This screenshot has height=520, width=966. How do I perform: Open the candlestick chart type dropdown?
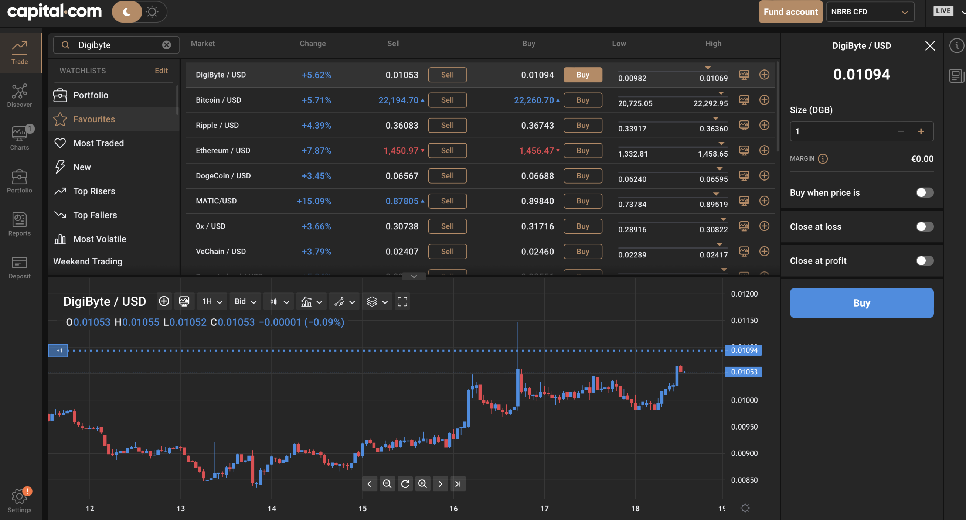pyautogui.click(x=279, y=302)
